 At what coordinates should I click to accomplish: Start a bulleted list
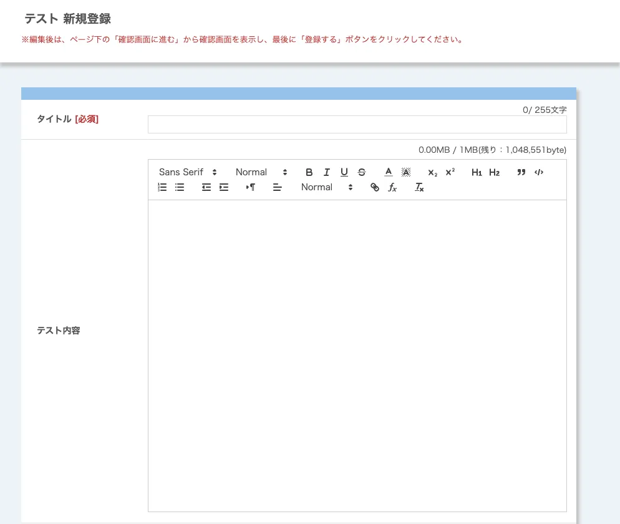(180, 187)
